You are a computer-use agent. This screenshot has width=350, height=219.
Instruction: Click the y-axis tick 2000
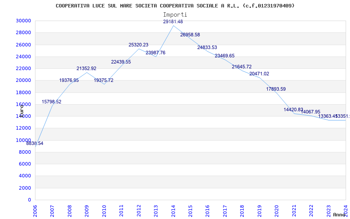tap(24, 188)
